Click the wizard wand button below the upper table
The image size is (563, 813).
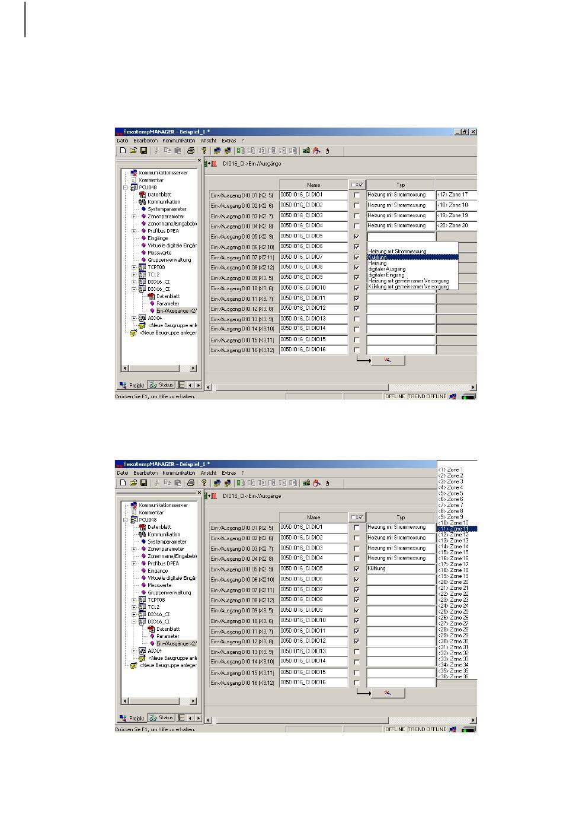388,360
